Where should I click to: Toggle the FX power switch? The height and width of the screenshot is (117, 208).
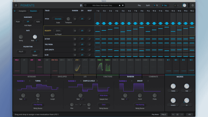tap(154, 6)
